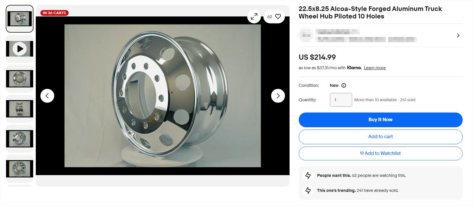Viewport: 473px width, 206px height.
Task: Click the lightning icon beside This one's trending
Action: pyautogui.click(x=308, y=190)
